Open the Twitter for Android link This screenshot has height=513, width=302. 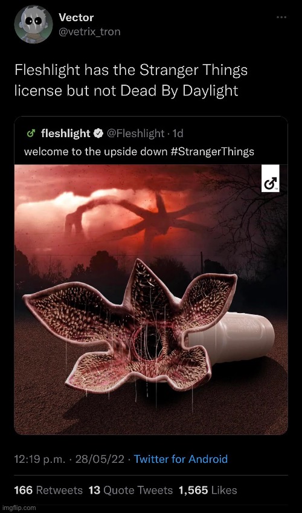[x=181, y=459]
